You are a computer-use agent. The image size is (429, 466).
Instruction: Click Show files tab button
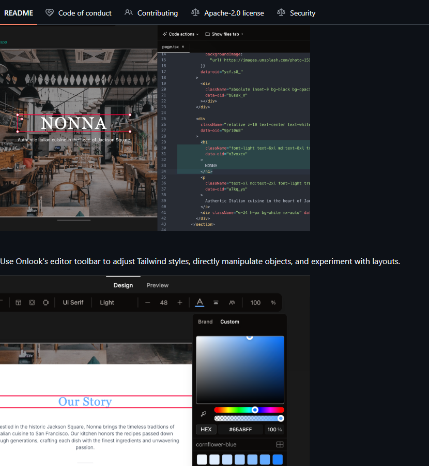pyautogui.click(x=224, y=34)
